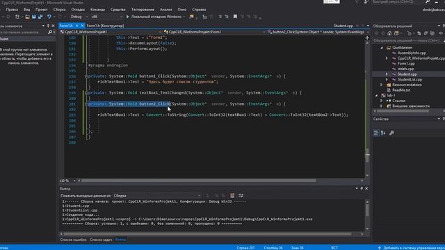Open the CppCLR_WinformsProjekt1 scope dropdown
Image resolution: width=445 pixels, height=250 pixels.
[x=111, y=32]
